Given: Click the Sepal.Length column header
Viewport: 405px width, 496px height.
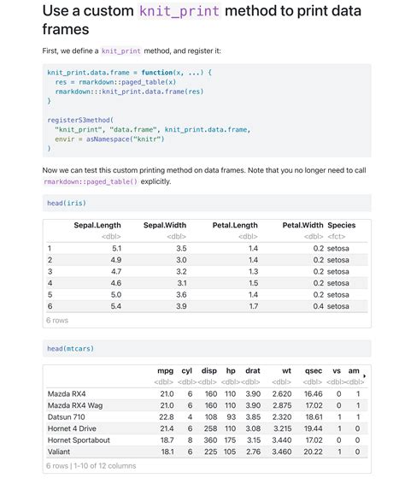Looking at the screenshot, I should (97, 225).
